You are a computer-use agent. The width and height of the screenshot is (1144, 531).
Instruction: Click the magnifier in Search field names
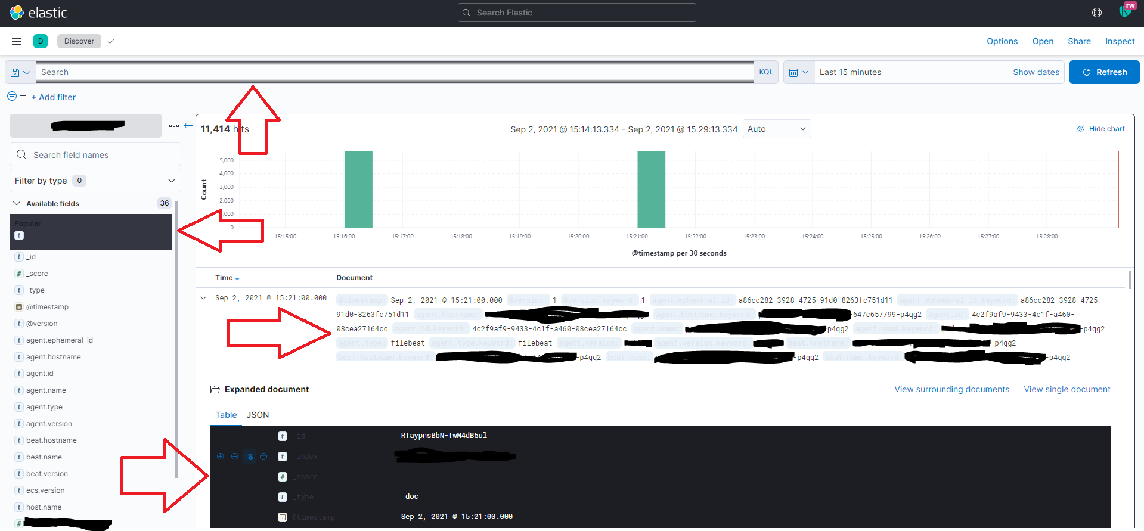click(21, 154)
